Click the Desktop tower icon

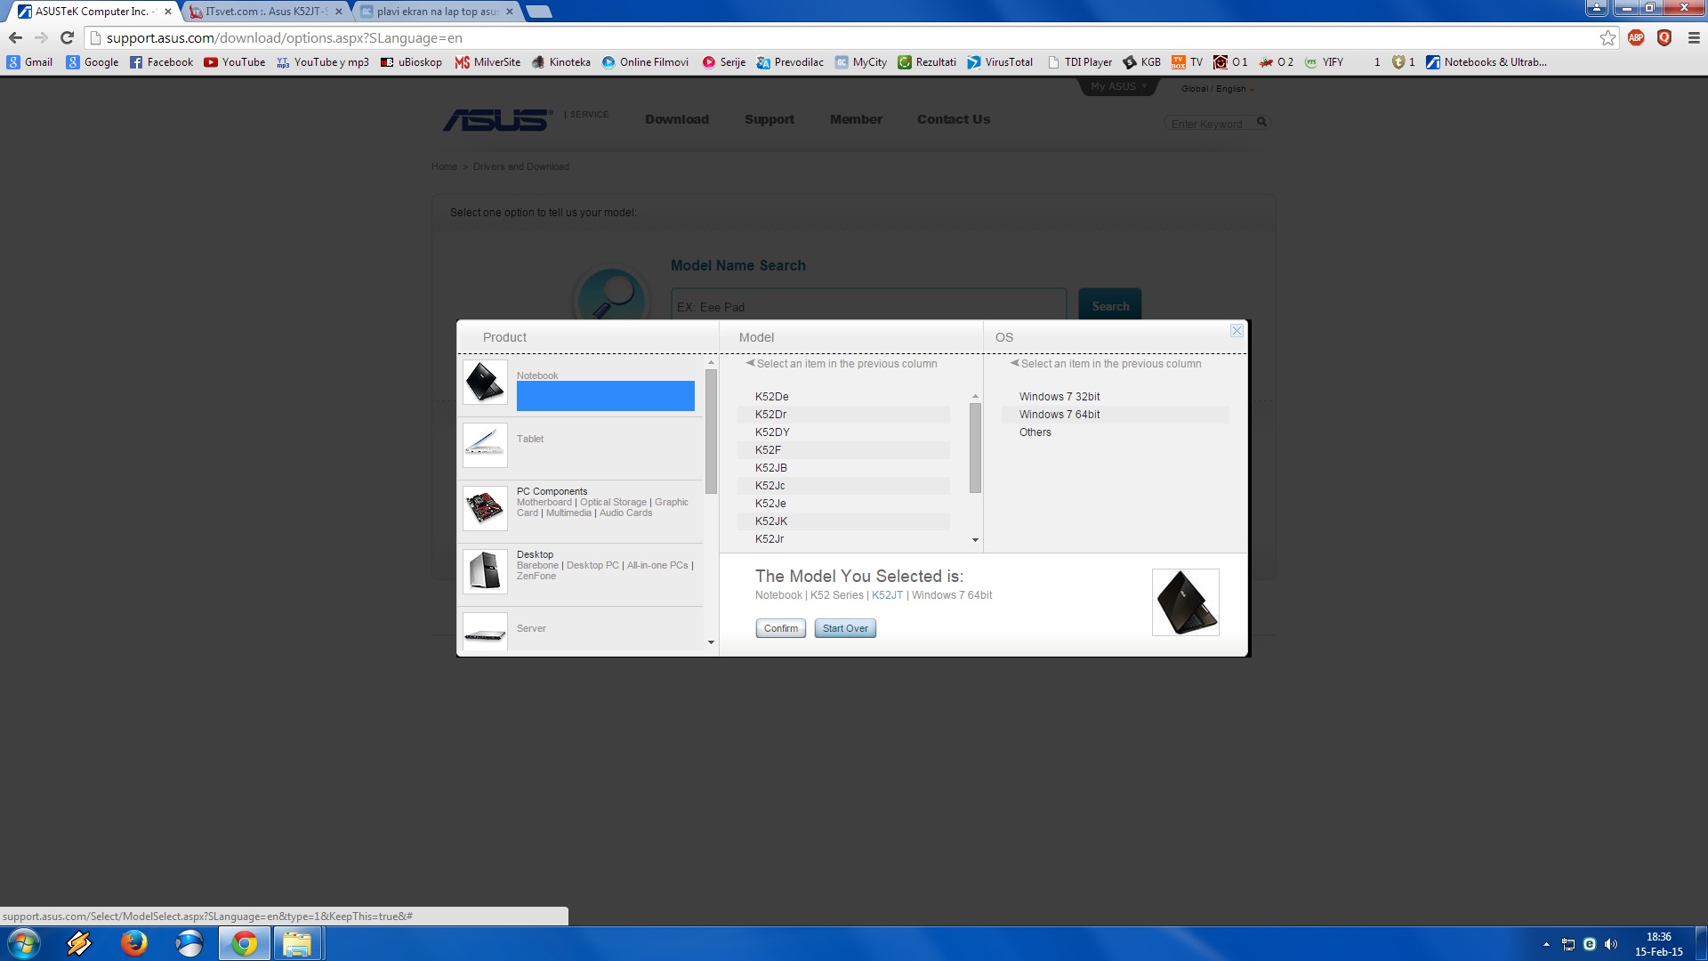tap(485, 570)
